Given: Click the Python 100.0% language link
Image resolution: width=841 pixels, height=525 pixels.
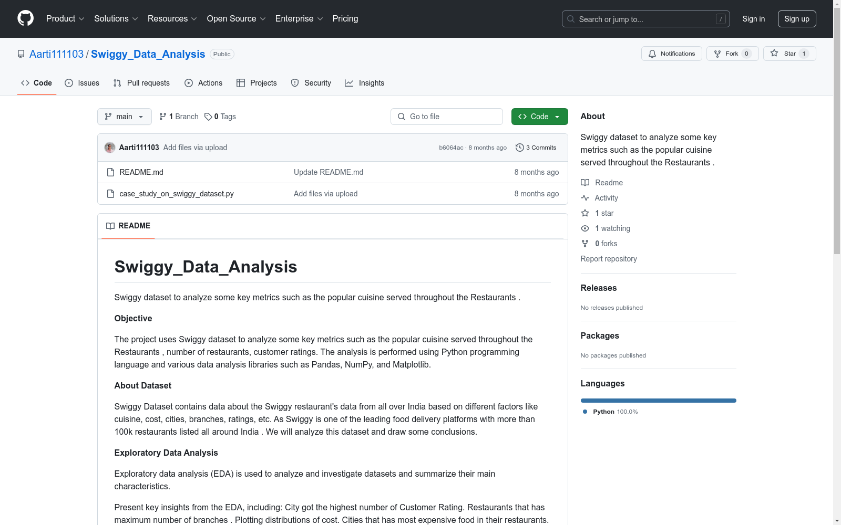Looking at the screenshot, I should tap(610, 412).
